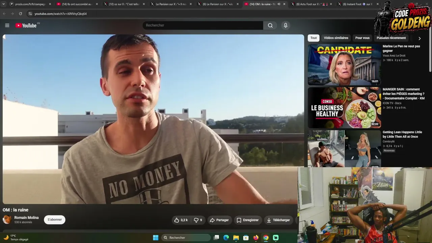Switch to Chrome on the taskbar
This screenshot has height=243, width=432.
point(266,238)
